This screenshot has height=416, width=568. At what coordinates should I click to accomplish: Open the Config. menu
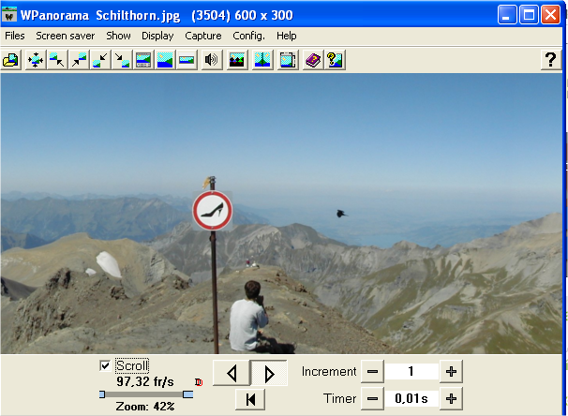point(249,36)
